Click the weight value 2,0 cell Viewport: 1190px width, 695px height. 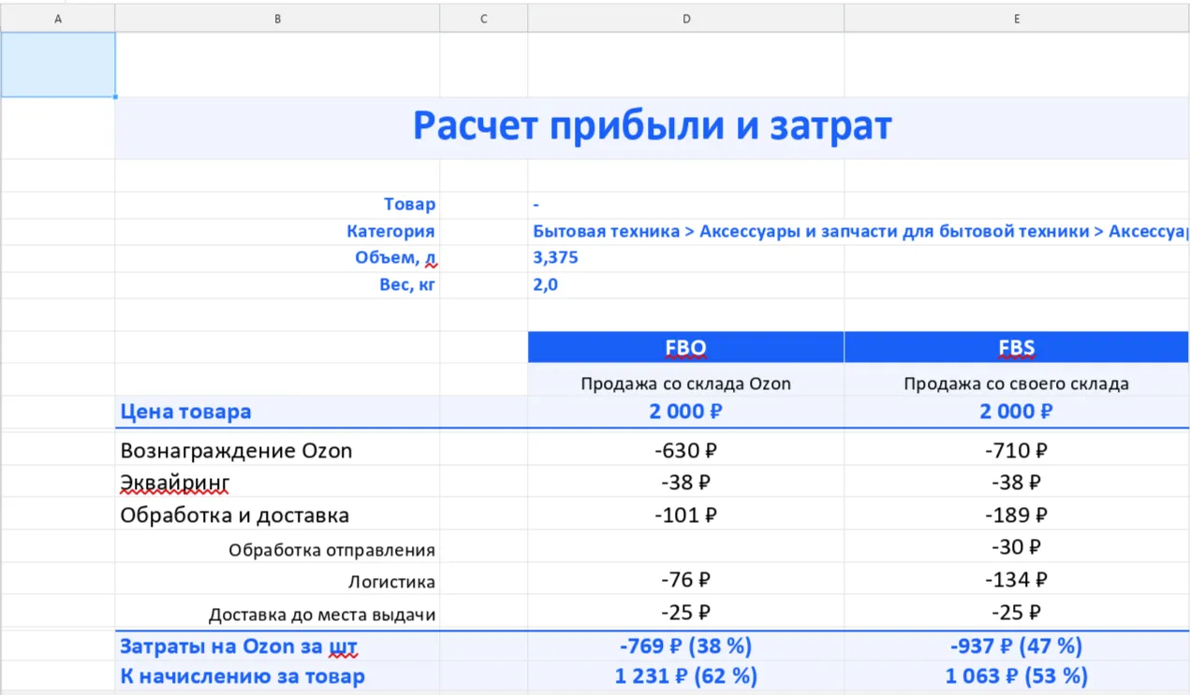[x=546, y=285]
